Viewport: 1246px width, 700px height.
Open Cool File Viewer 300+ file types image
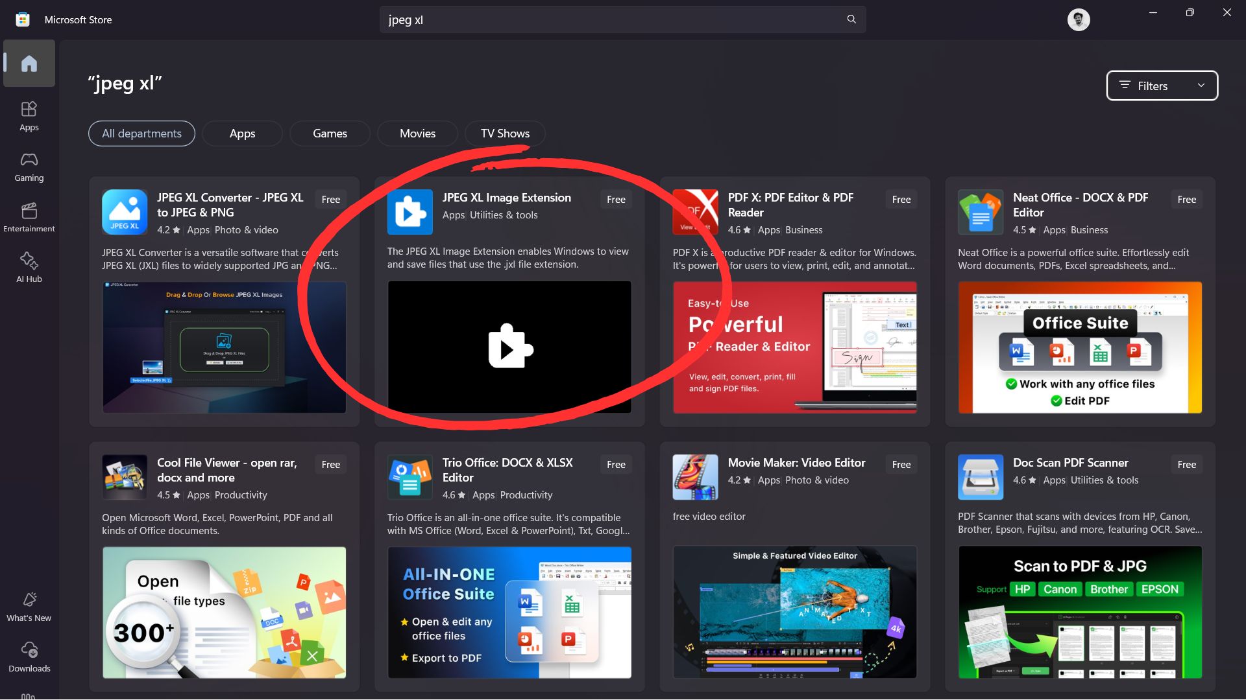pos(224,612)
